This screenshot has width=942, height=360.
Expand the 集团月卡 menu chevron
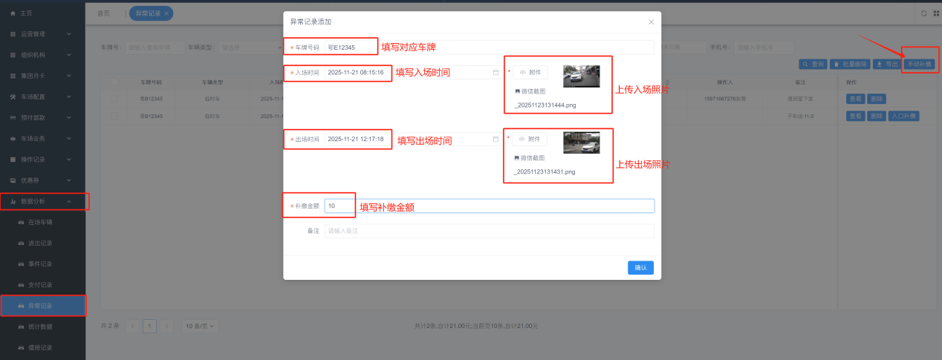coord(69,76)
